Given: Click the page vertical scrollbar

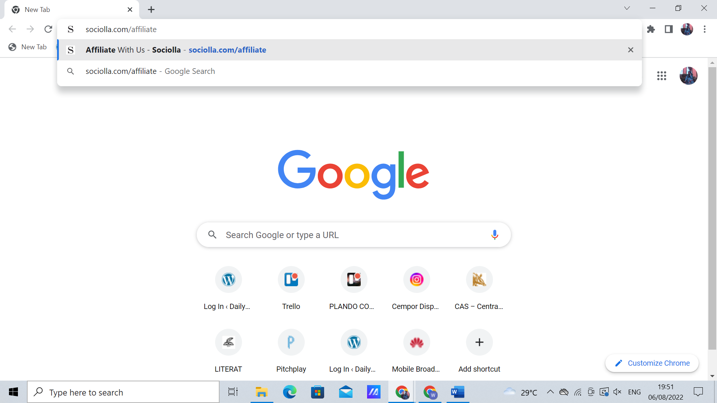Looking at the screenshot, I should [712, 209].
